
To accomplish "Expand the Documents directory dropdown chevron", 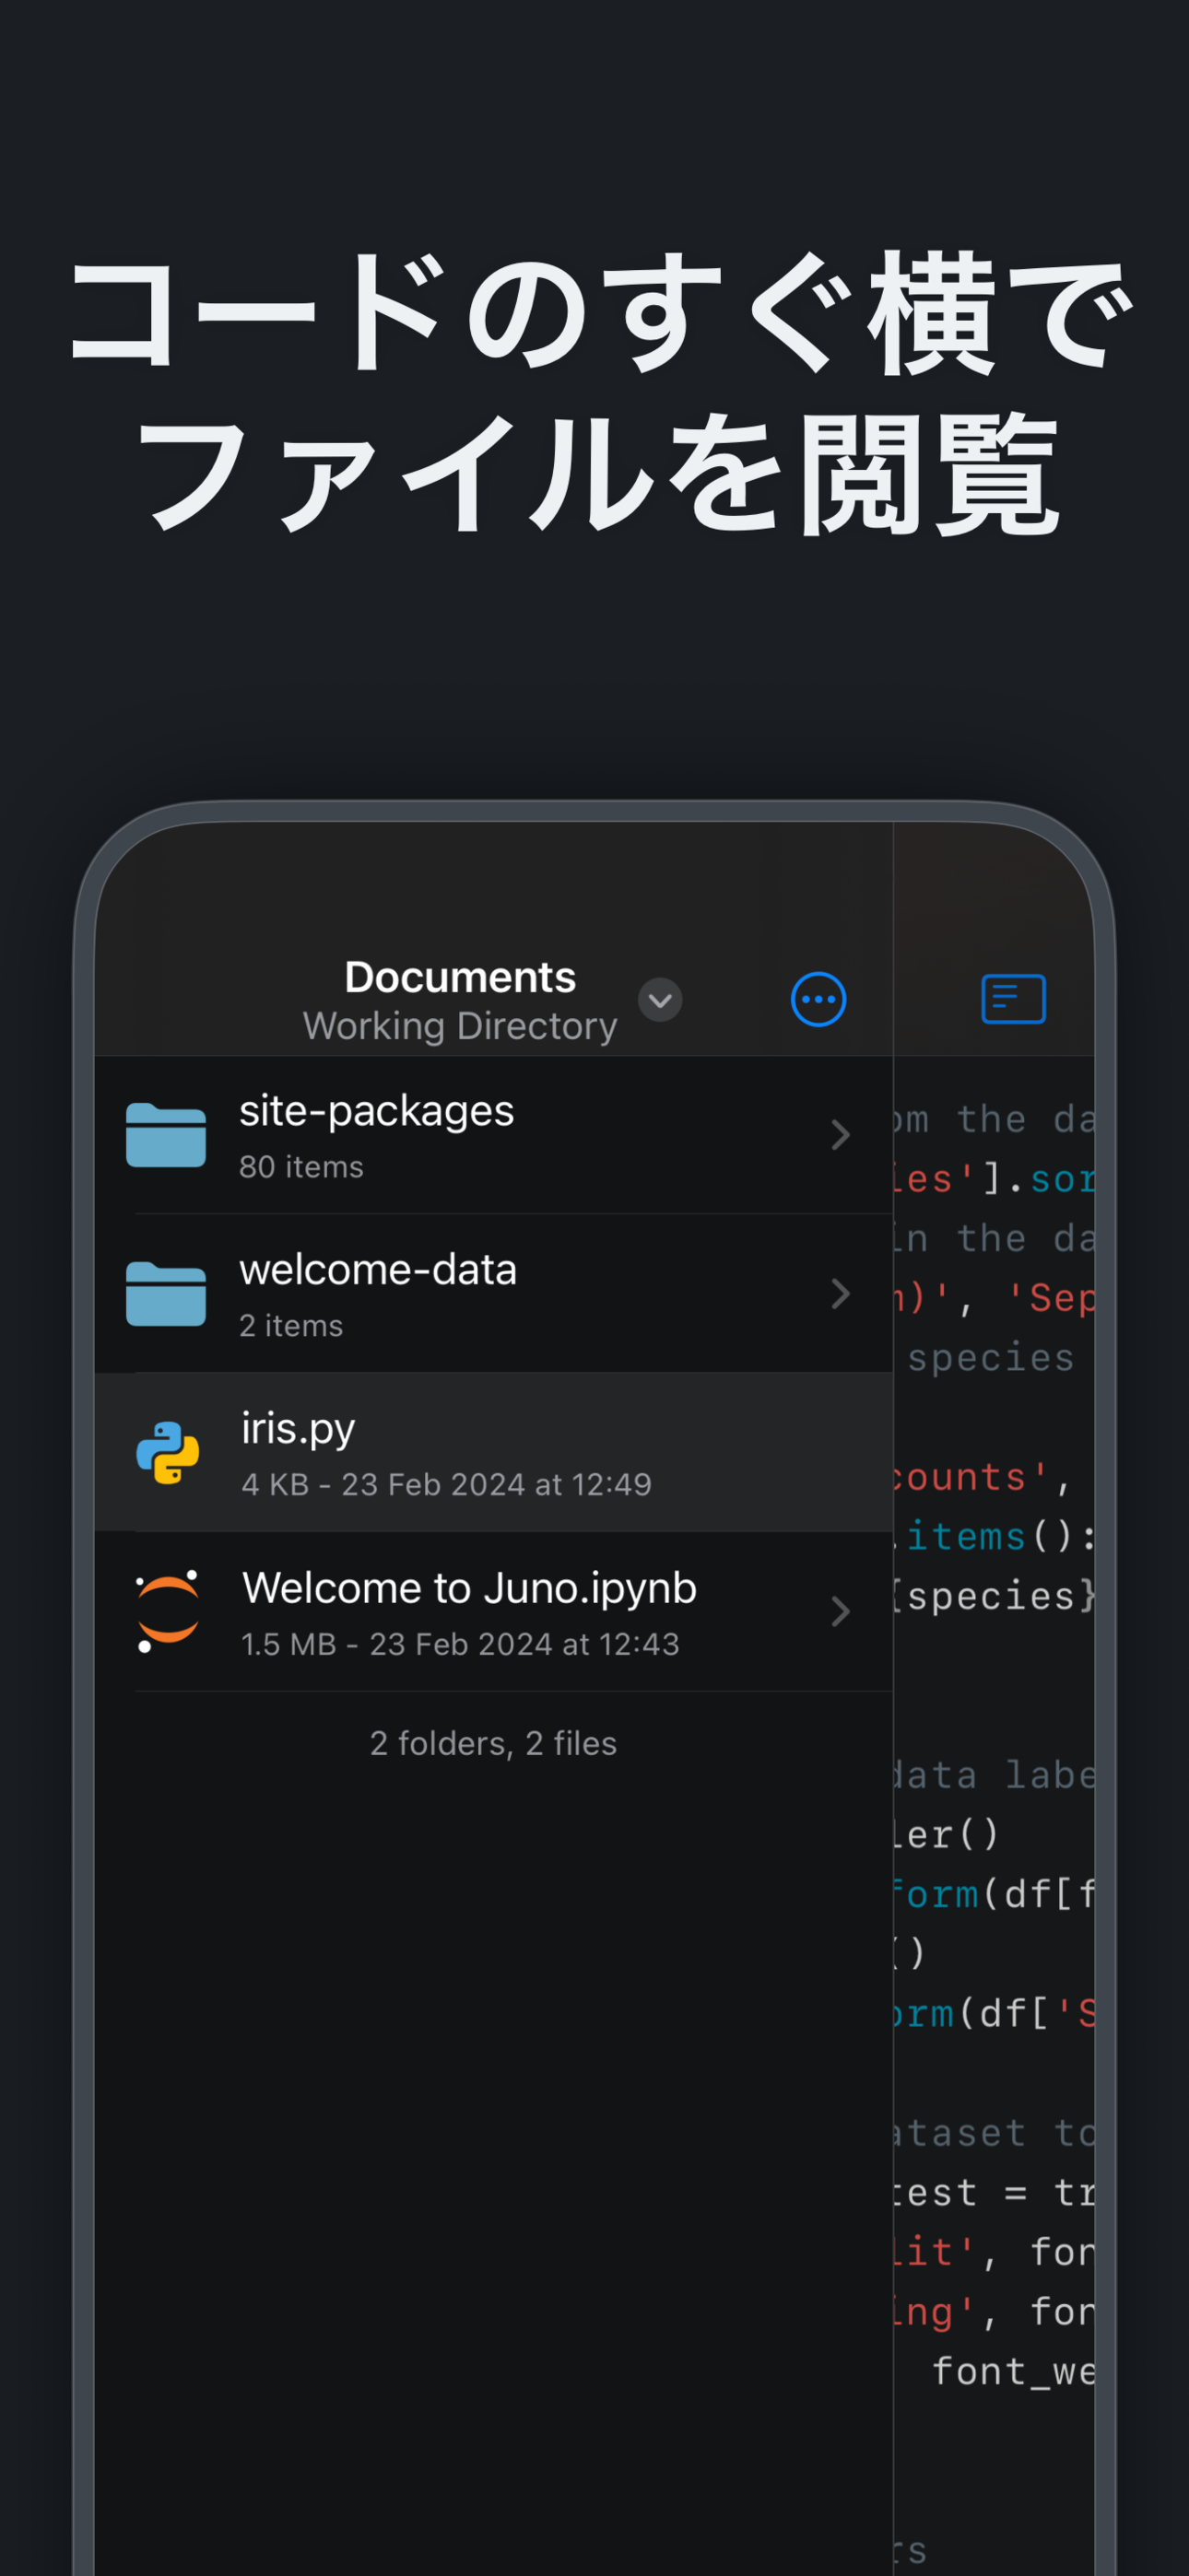I will [x=660, y=1000].
